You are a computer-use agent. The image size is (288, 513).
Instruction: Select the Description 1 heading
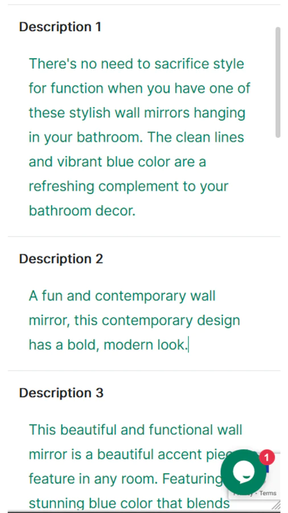60,27
